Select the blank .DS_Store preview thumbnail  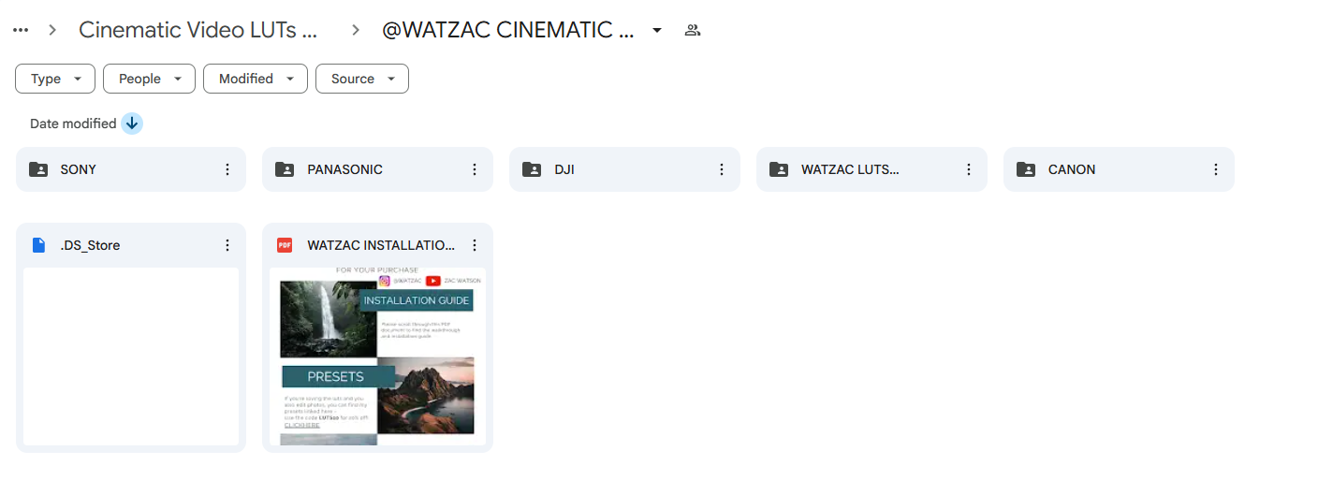131,356
